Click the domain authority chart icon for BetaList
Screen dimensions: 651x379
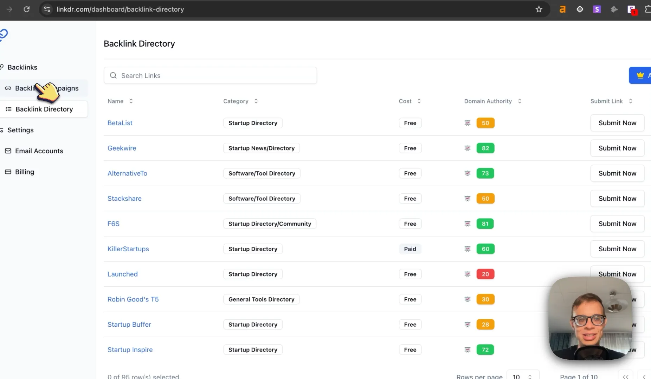(x=468, y=123)
